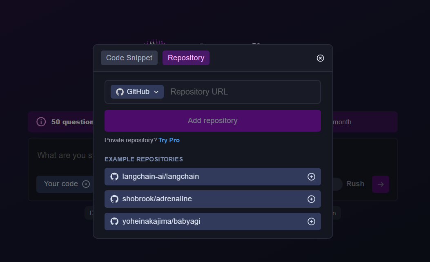
Task: Choose the langchain-ai/langchain example repository
Action: (212, 176)
